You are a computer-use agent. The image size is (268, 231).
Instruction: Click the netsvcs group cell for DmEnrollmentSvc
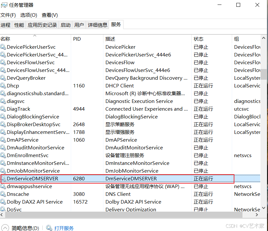[x=243, y=156]
